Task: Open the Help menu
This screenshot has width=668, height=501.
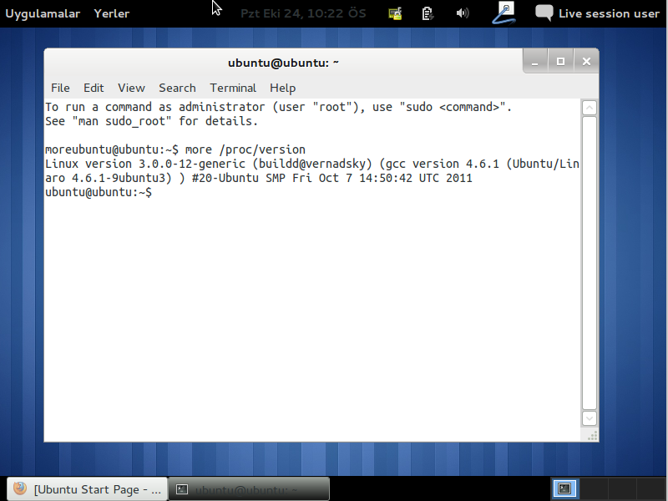Action: coord(282,88)
